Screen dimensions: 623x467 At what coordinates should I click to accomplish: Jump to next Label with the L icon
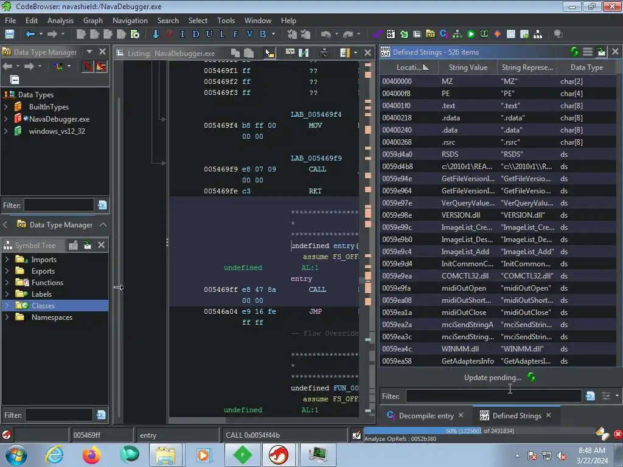(x=223, y=34)
